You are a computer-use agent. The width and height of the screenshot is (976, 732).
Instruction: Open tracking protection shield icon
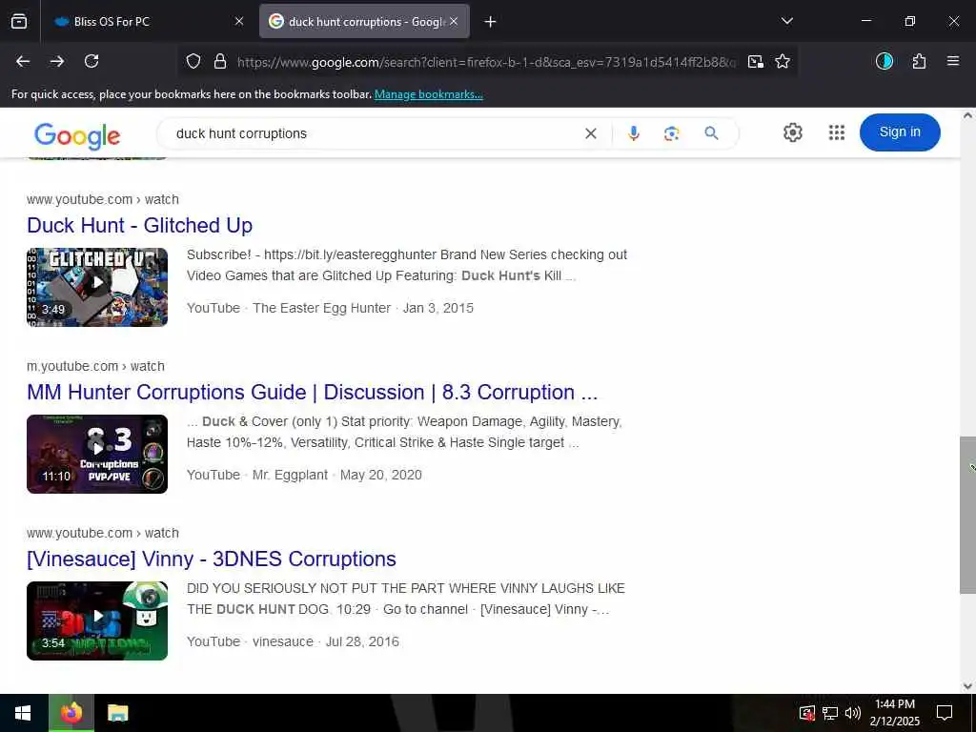coord(193,61)
